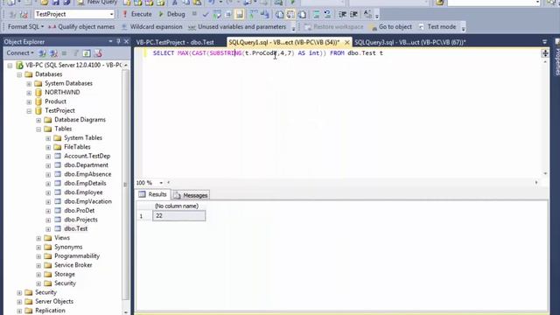Open the Properties side tab

[x=557, y=57]
